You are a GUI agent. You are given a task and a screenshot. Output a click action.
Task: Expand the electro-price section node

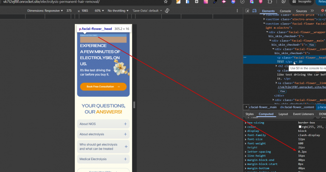(x=264, y=15)
